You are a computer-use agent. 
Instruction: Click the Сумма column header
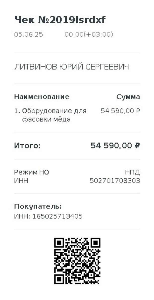pos(128,97)
